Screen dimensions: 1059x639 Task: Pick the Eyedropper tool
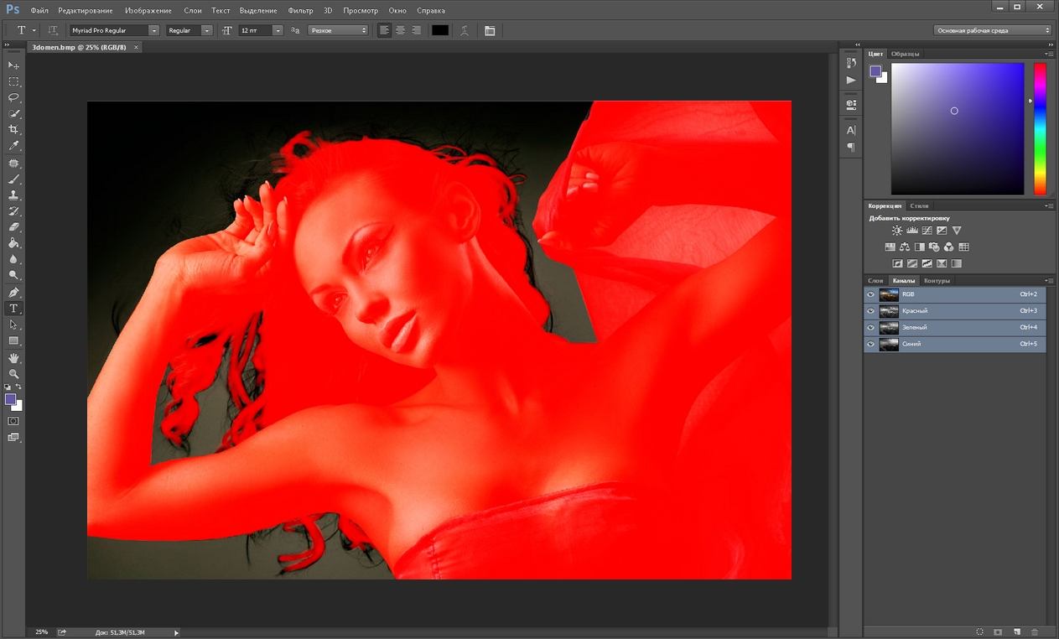point(13,146)
